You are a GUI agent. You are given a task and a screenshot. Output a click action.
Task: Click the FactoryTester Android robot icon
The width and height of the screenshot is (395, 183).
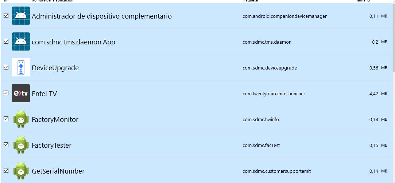point(21,145)
